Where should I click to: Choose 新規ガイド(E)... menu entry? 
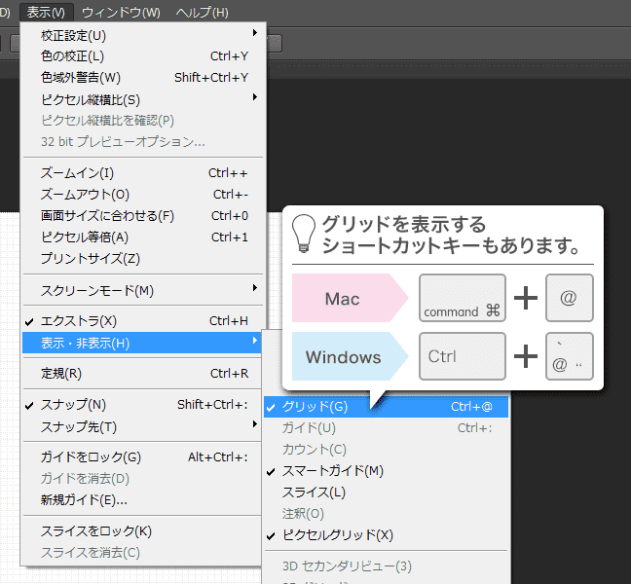(x=84, y=500)
